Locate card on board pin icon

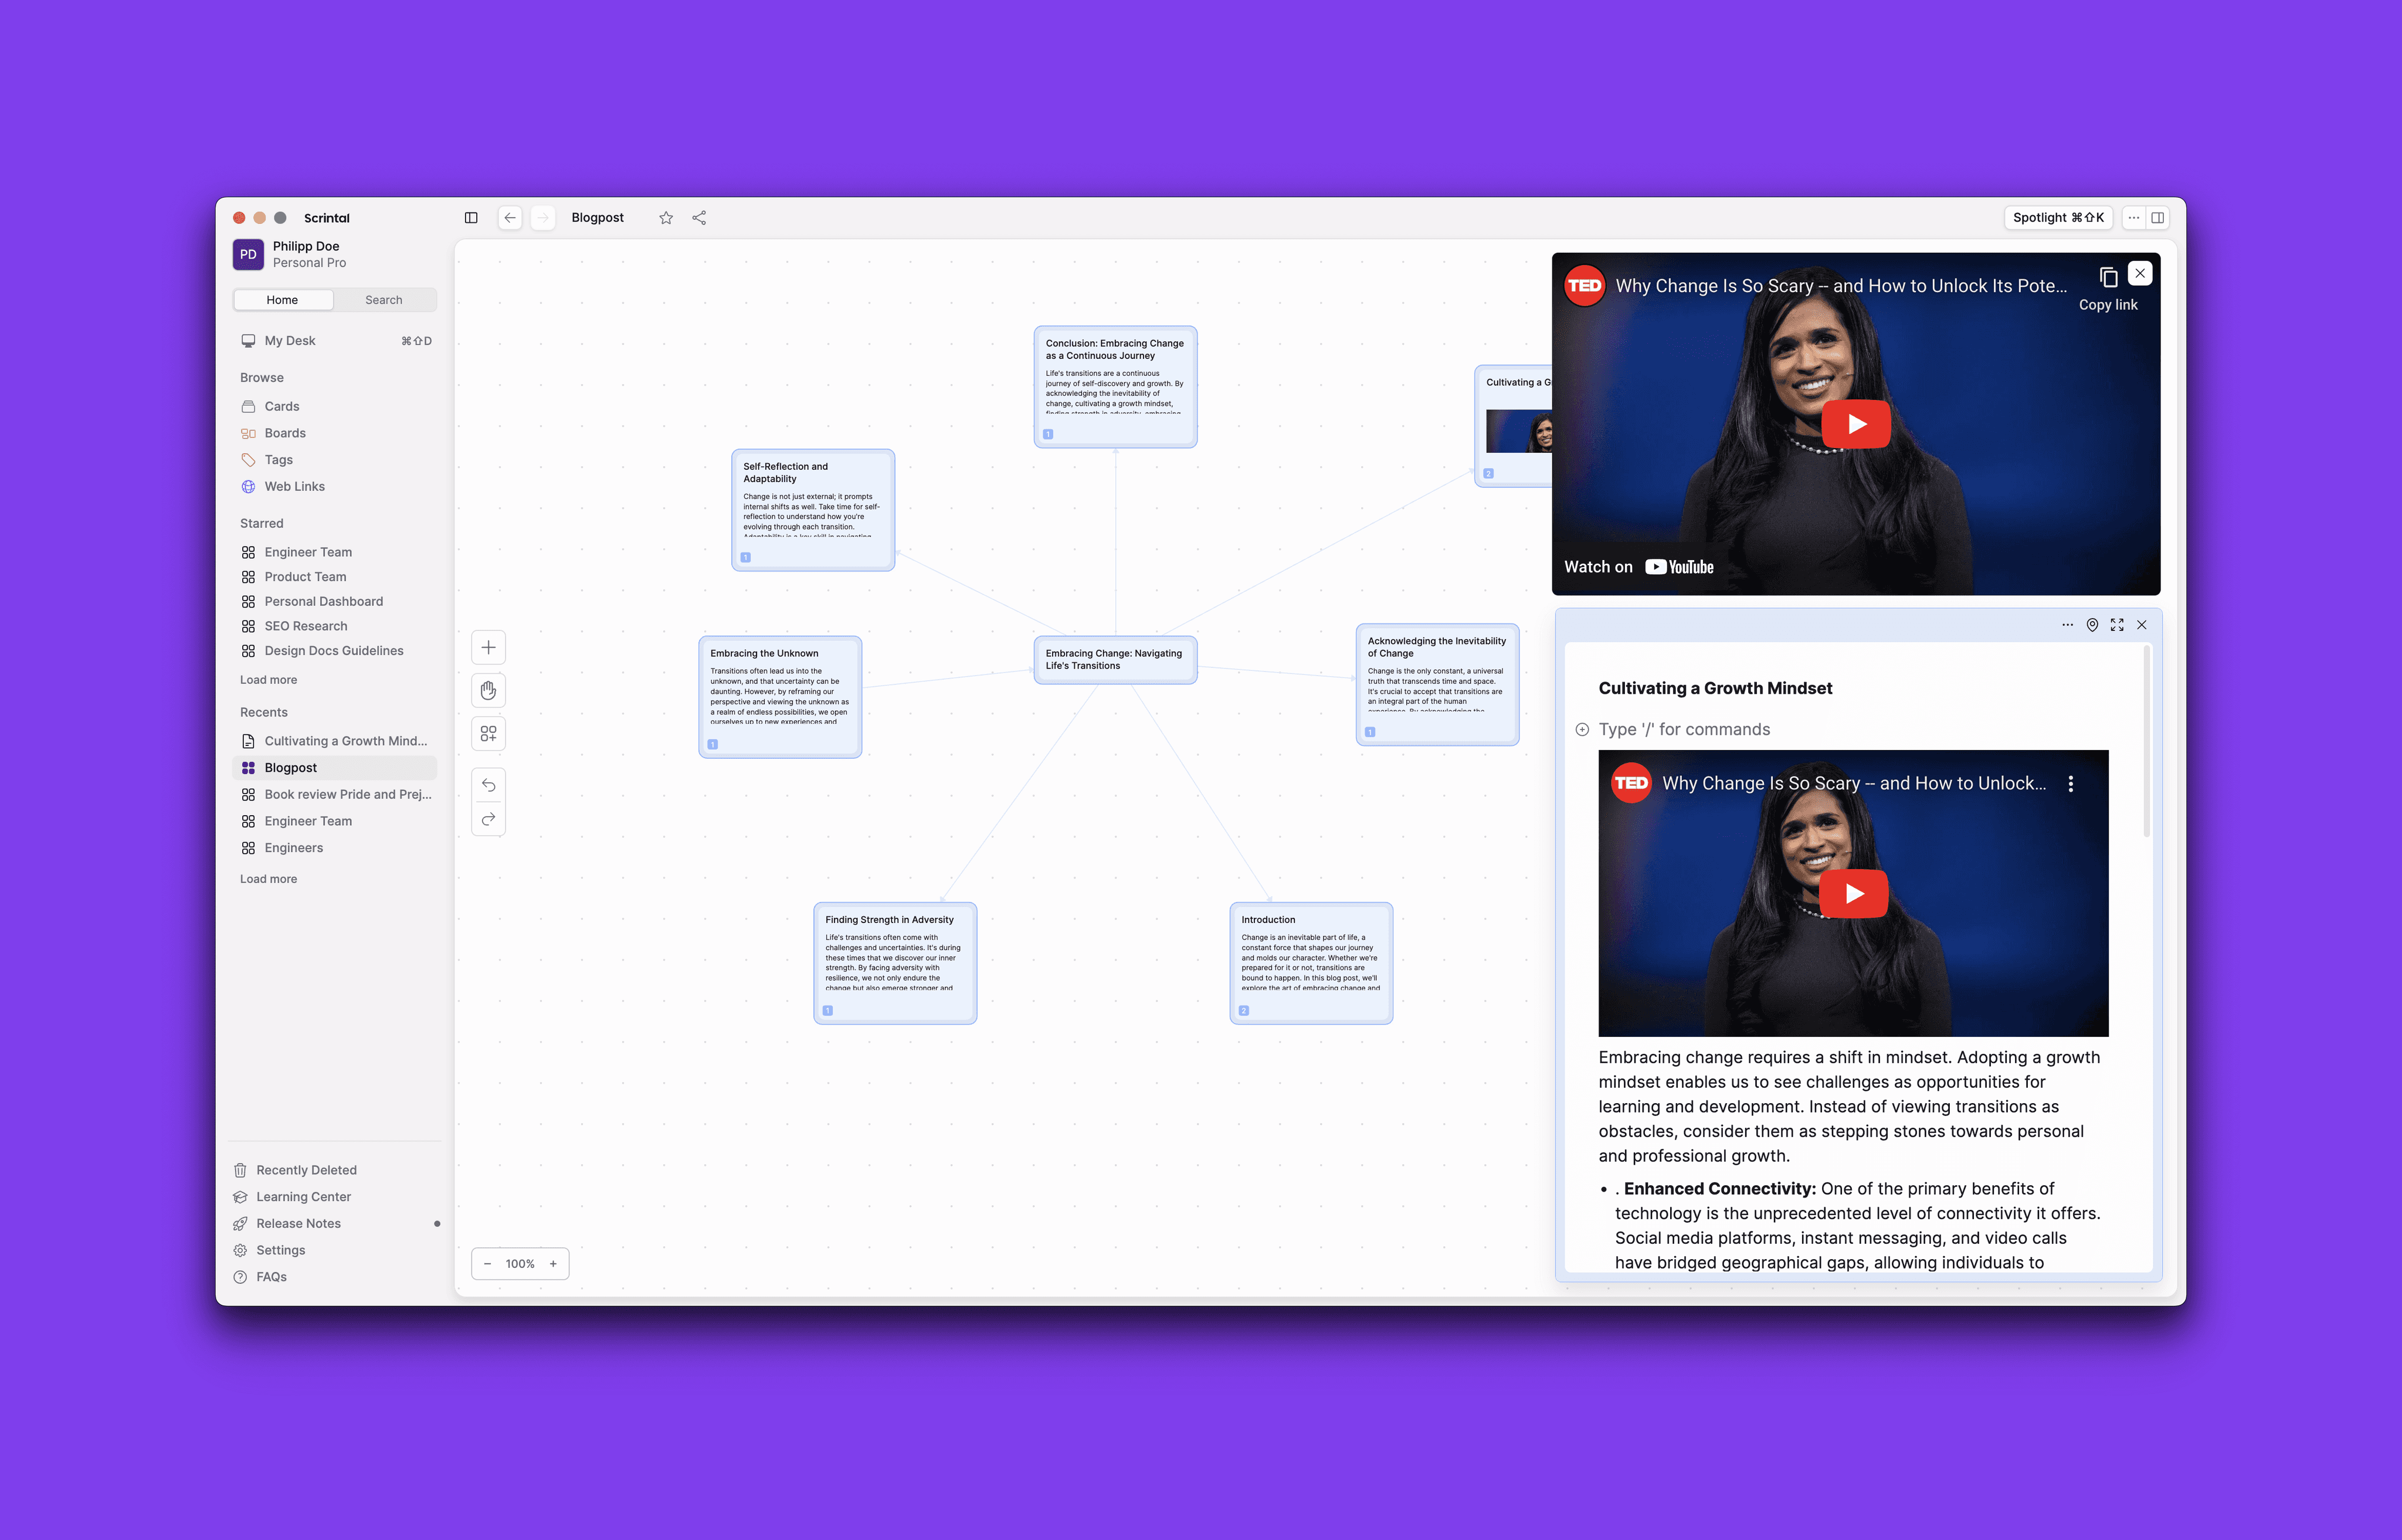click(2092, 625)
